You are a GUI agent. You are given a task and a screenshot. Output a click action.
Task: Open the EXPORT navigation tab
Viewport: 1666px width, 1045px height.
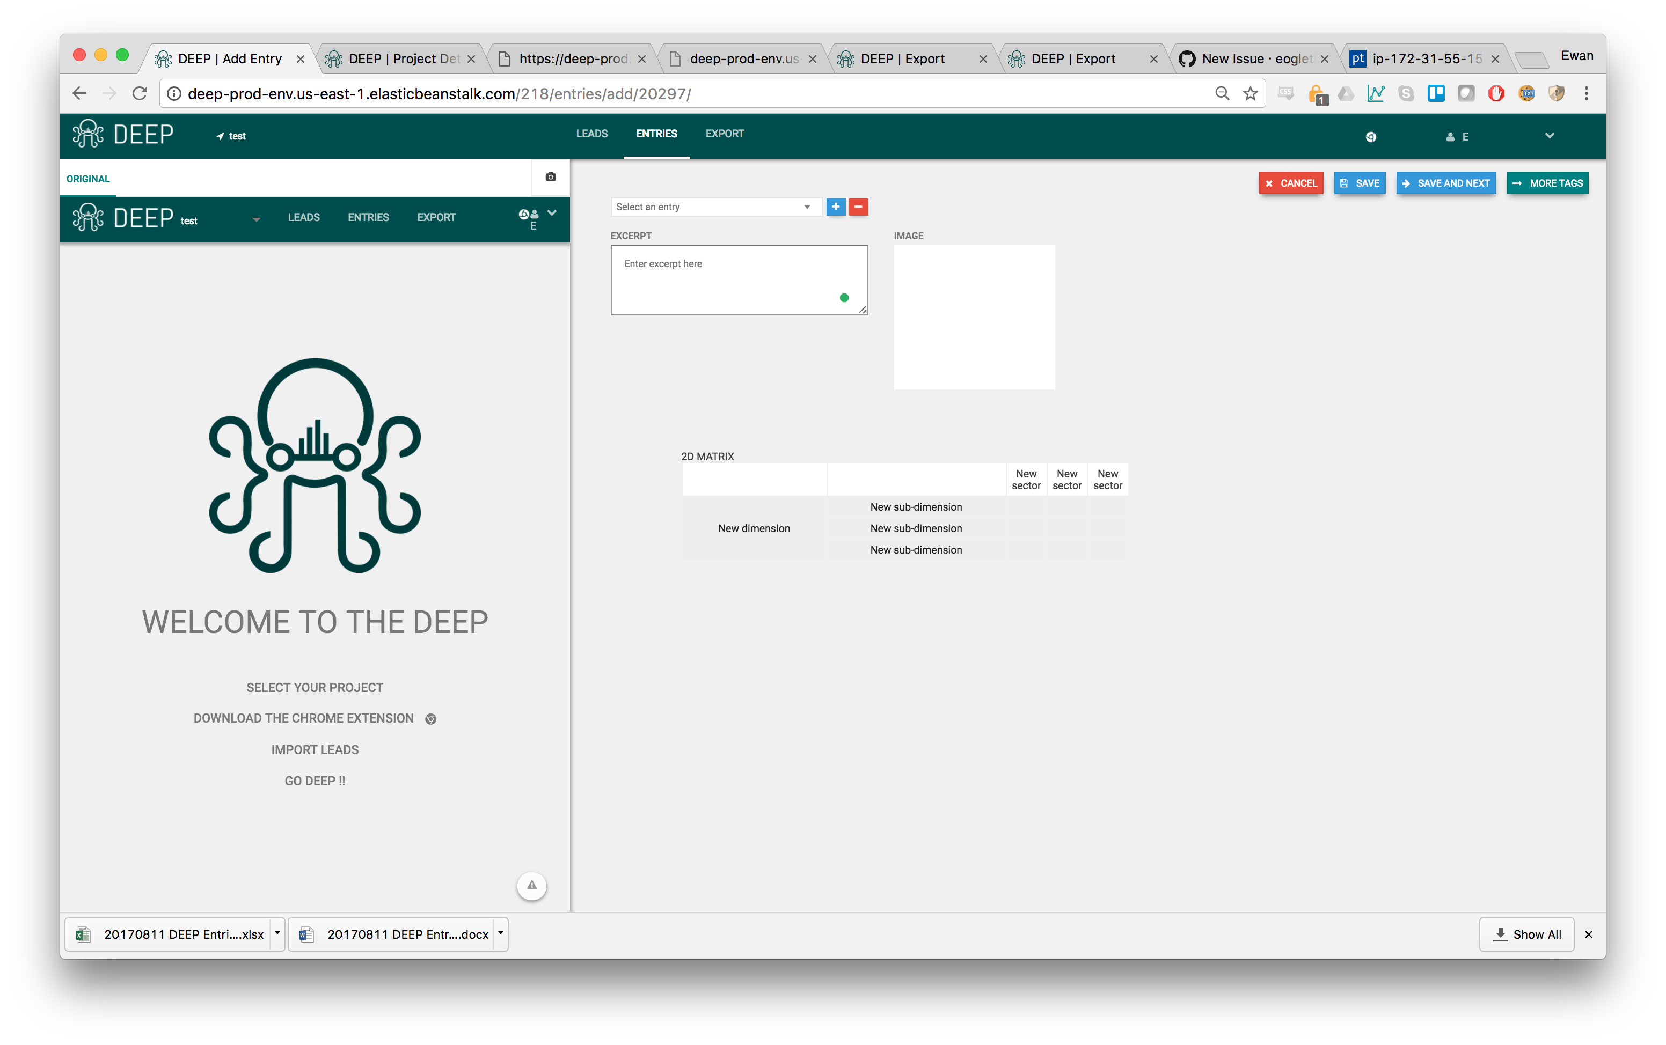pyautogui.click(x=724, y=134)
